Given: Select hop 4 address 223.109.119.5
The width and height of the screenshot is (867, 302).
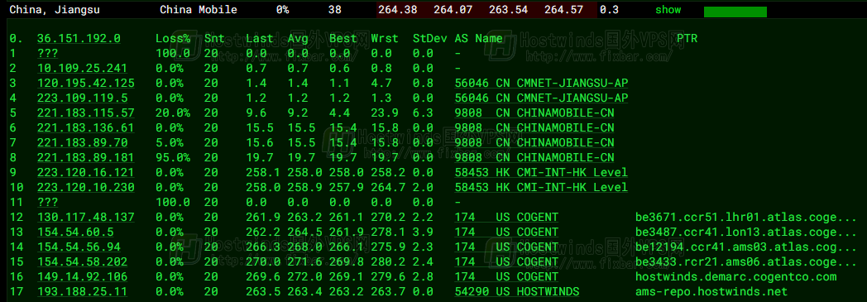Looking at the screenshot, I should point(82,98).
